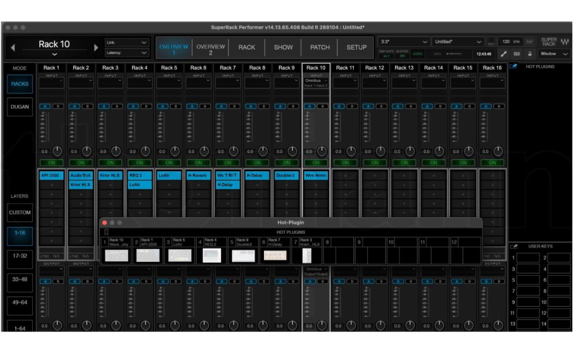Viewport: 574px width, 355px height.
Task: Toggle Rack 1 ON button
Action: coord(52,163)
